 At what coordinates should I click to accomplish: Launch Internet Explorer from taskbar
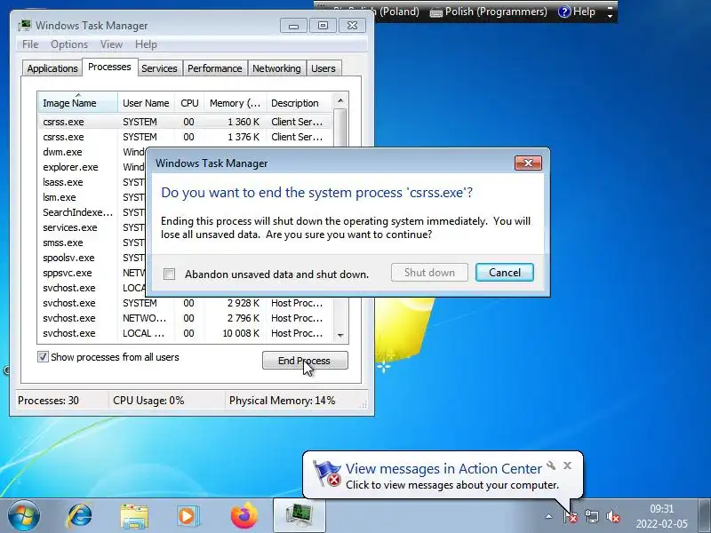(80, 516)
